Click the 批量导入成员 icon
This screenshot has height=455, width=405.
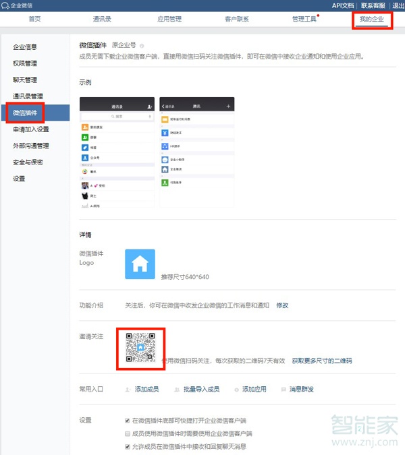click(x=178, y=389)
